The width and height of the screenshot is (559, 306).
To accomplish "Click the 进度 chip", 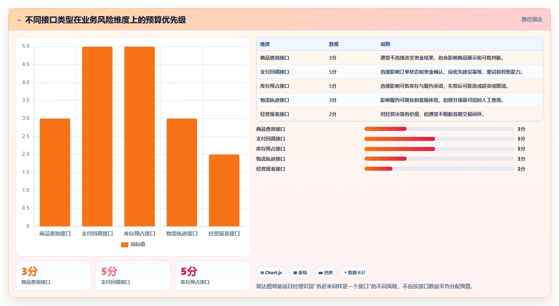I will pos(326,273).
